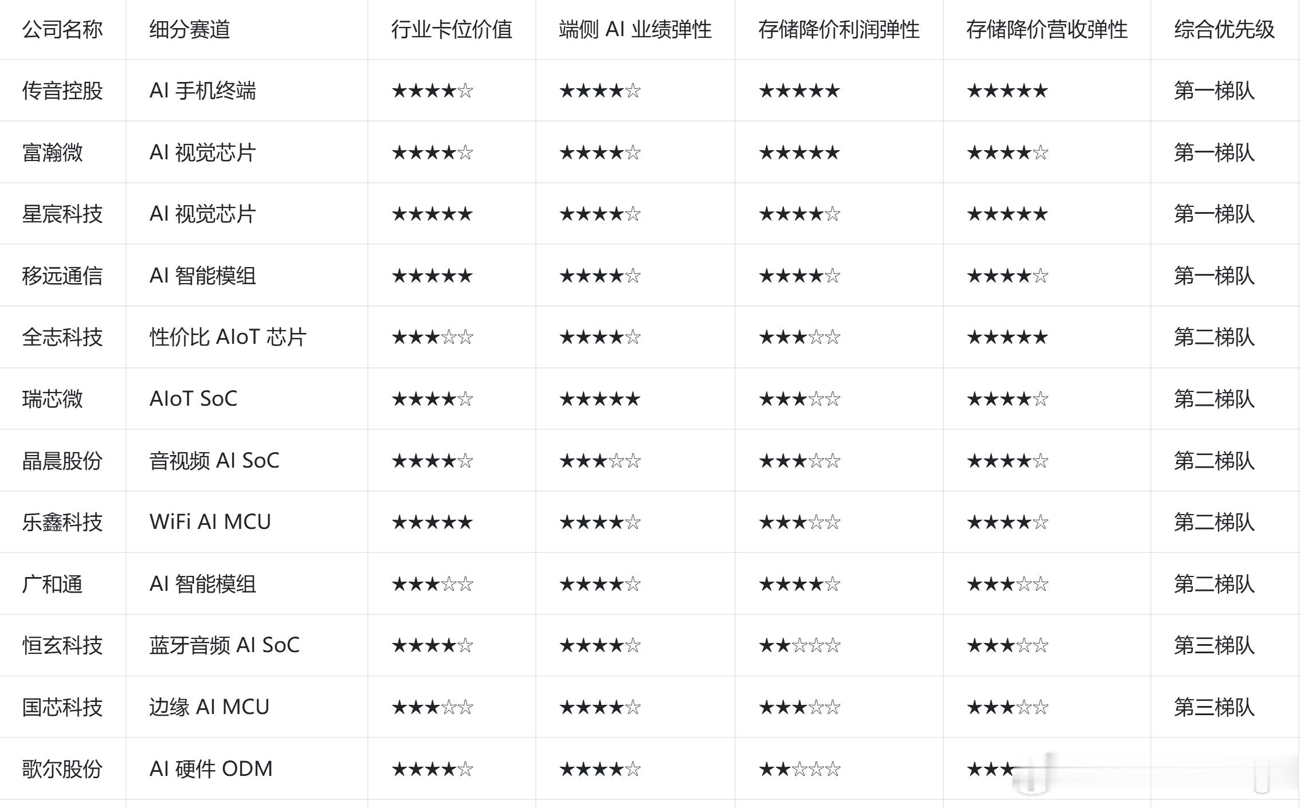
Task: Click the 存储降价利润弹性 column header
Action: click(839, 29)
